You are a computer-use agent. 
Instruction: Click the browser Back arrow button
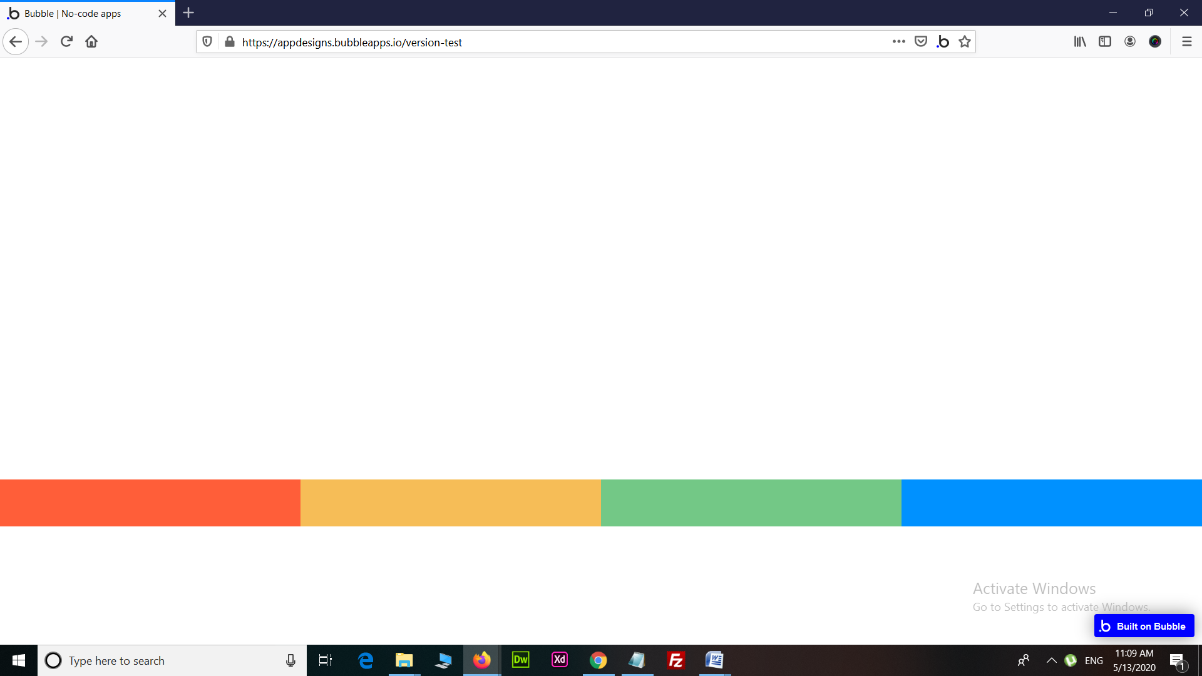16,42
